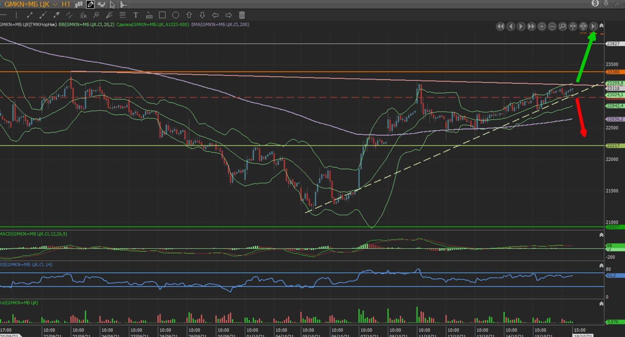Select the arrow-line drawing tool
This screenshot has height=337, width=625.
point(56,15)
